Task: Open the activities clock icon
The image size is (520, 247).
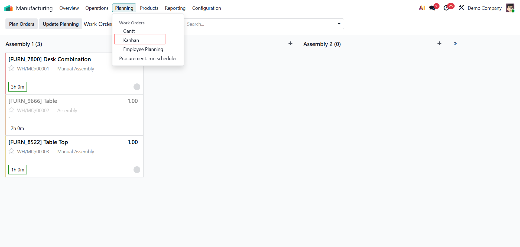Action: [x=446, y=8]
